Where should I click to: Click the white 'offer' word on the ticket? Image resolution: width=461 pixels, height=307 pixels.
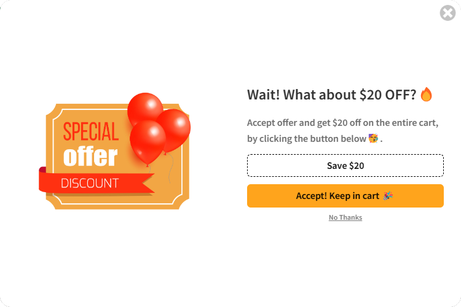click(90, 157)
